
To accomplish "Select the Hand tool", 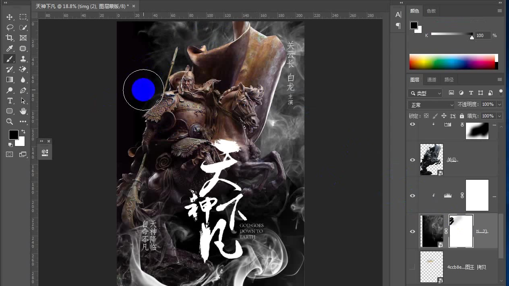I will point(23,111).
